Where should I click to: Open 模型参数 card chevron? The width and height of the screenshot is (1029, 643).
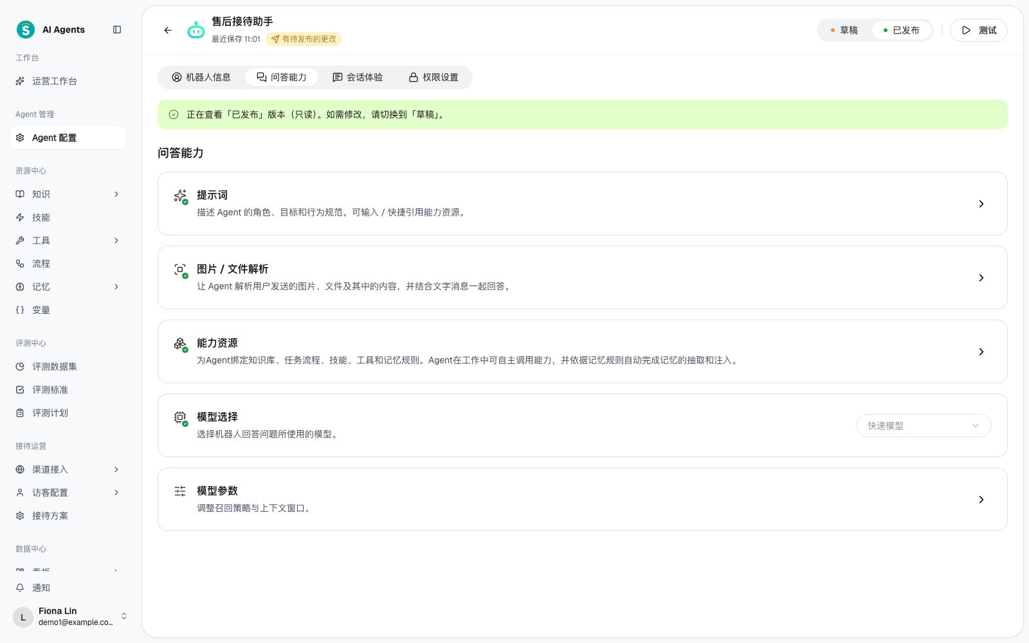(x=981, y=500)
